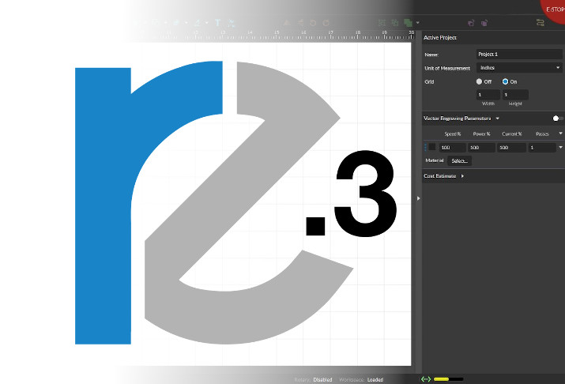The height and width of the screenshot is (384, 565).
Task: Click the green settings icon at top right
Action: pyautogui.click(x=540, y=23)
